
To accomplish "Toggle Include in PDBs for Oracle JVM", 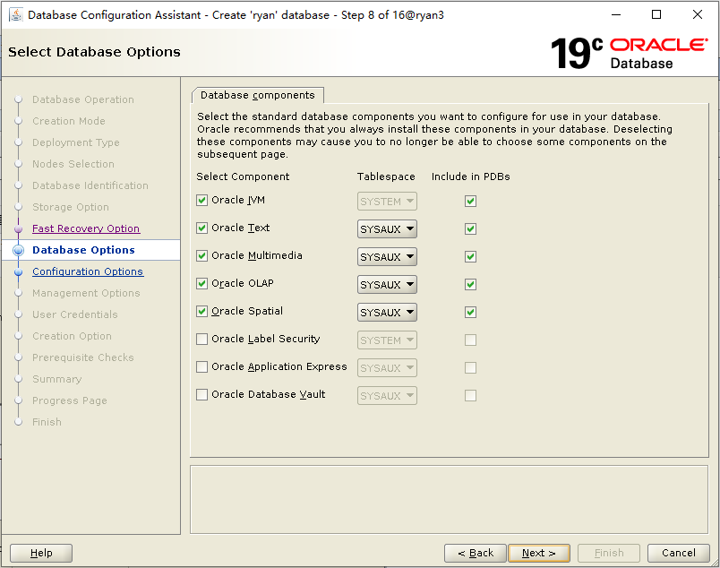I will pos(470,202).
